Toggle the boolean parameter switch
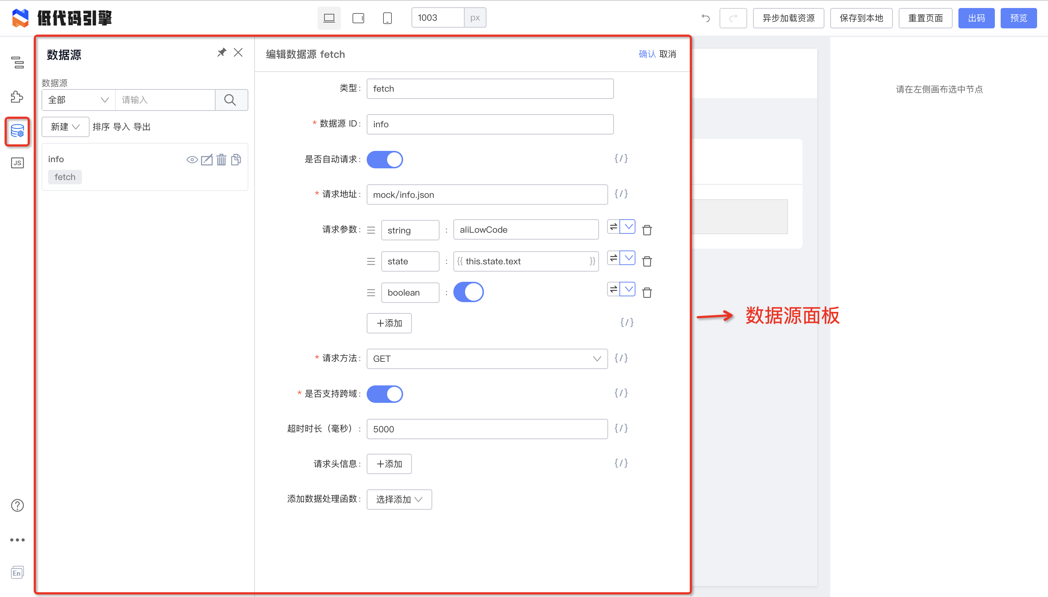Image resolution: width=1048 pixels, height=597 pixels. [468, 292]
